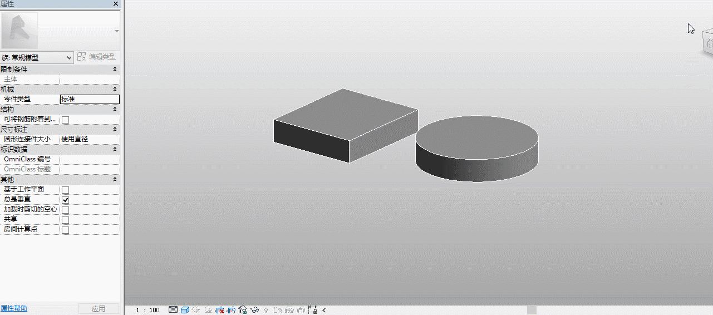Screen dimensions: 713x315
Task: Click the edit type icon beside 编辑类型
Action: [x=82, y=57]
